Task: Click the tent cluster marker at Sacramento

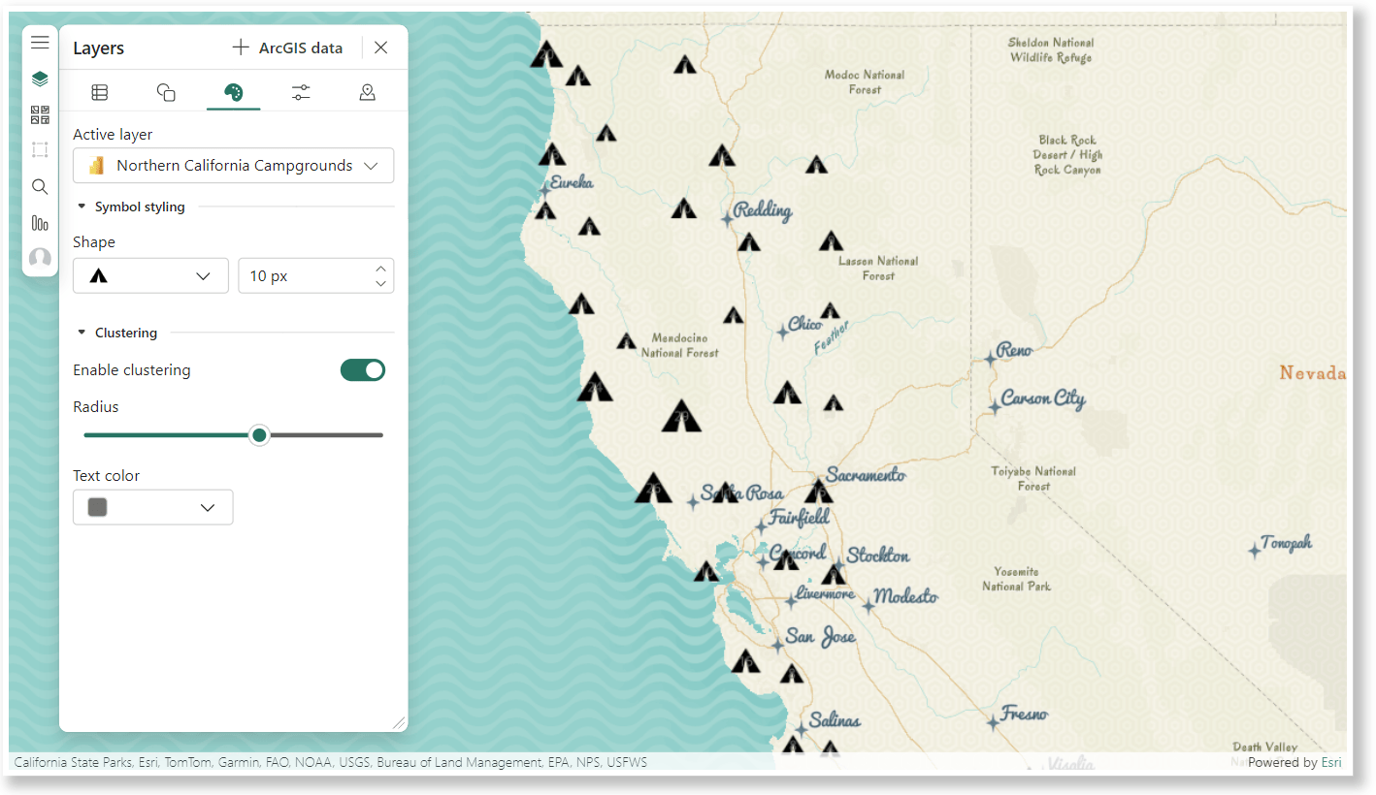Action: tap(819, 492)
